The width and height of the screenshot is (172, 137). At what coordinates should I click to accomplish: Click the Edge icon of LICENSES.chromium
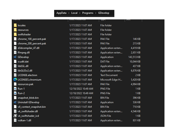15,79
